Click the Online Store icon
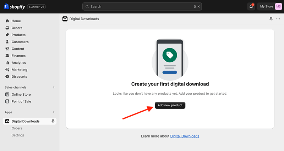The image size is (284, 151). 7,94
